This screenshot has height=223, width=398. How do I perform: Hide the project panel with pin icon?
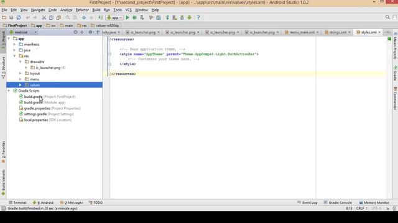pyautogui.click(x=98, y=32)
